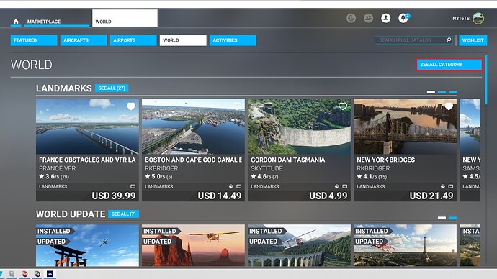Click the star icon beside the 3.6 rating
497x279 pixels.
tap(42, 176)
